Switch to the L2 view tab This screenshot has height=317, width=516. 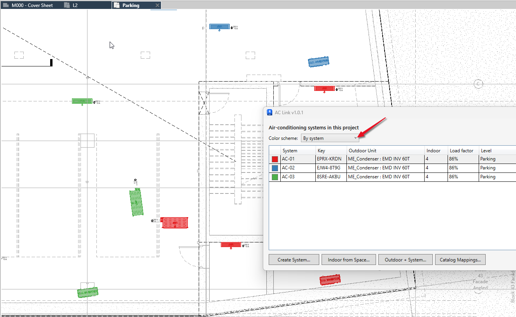pos(75,5)
